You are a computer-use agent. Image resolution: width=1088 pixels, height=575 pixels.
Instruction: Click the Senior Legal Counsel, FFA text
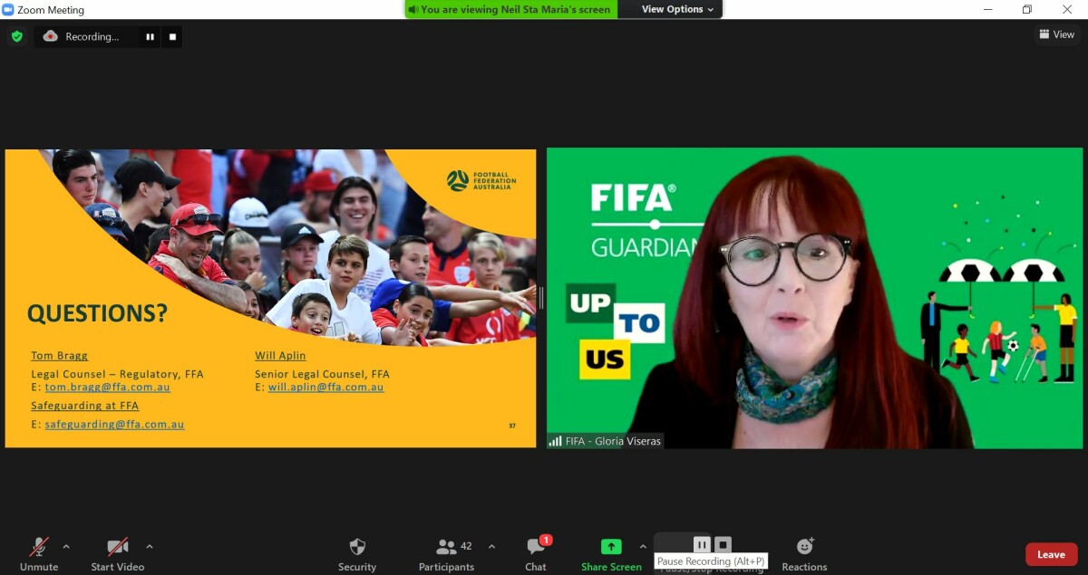(322, 373)
